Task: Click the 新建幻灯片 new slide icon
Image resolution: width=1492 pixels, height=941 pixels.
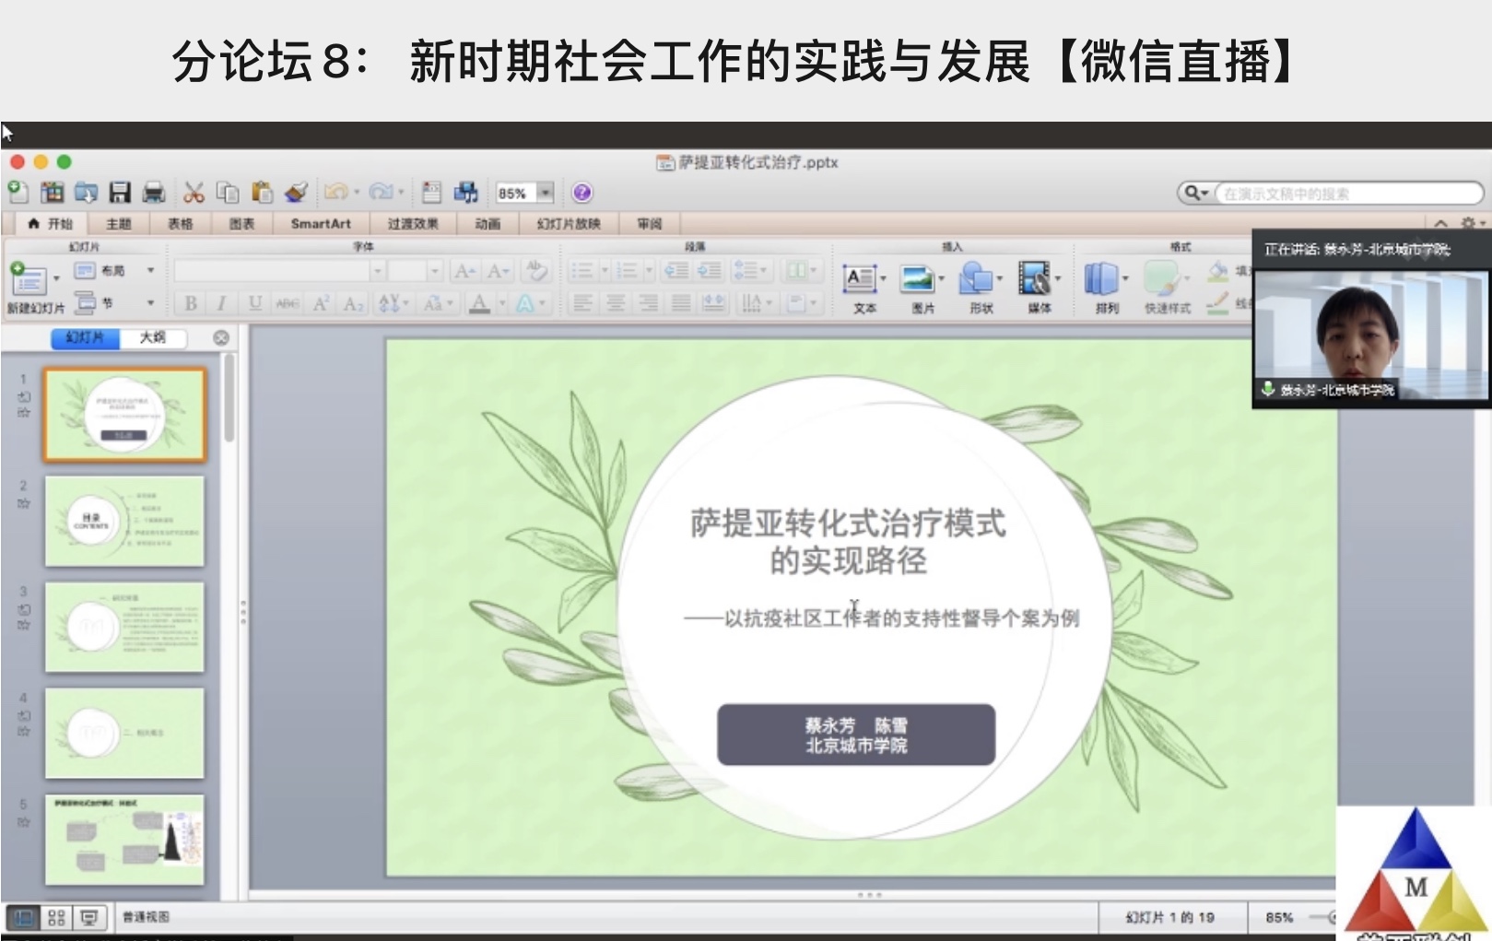Action: (28, 279)
